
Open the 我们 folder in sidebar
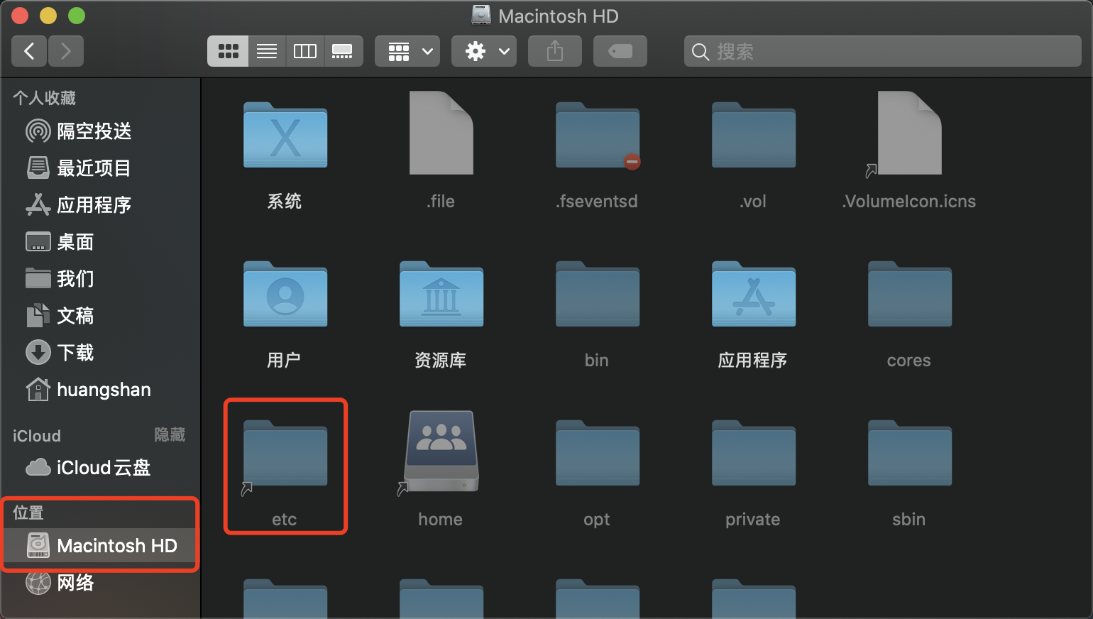pyautogui.click(x=99, y=279)
